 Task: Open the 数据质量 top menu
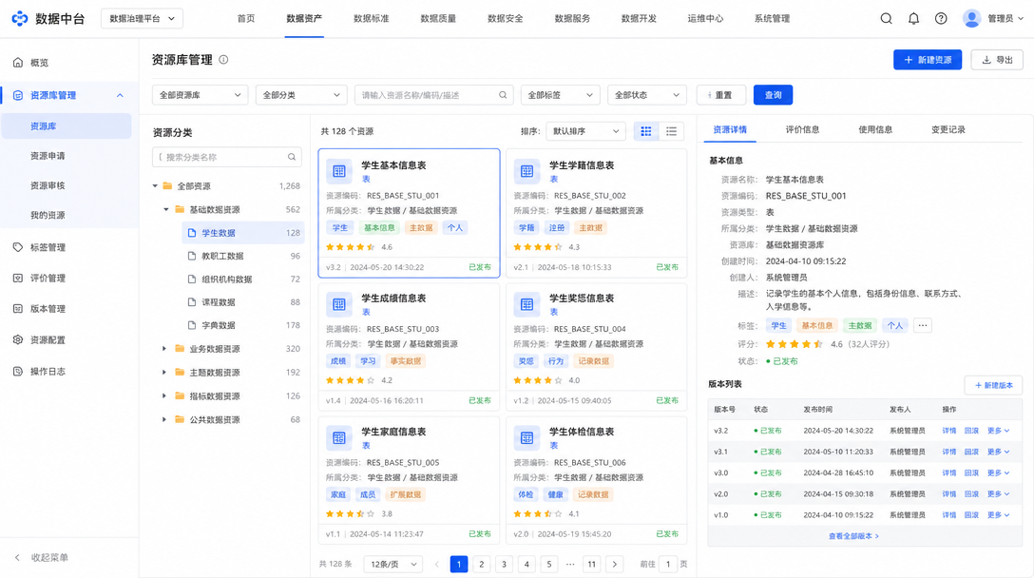pyautogui.click(x=438, y=18)
